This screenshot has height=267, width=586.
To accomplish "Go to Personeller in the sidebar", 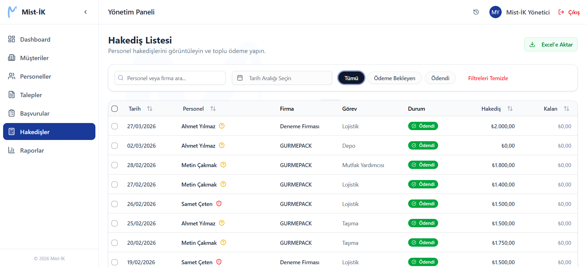I will [36, 76].
